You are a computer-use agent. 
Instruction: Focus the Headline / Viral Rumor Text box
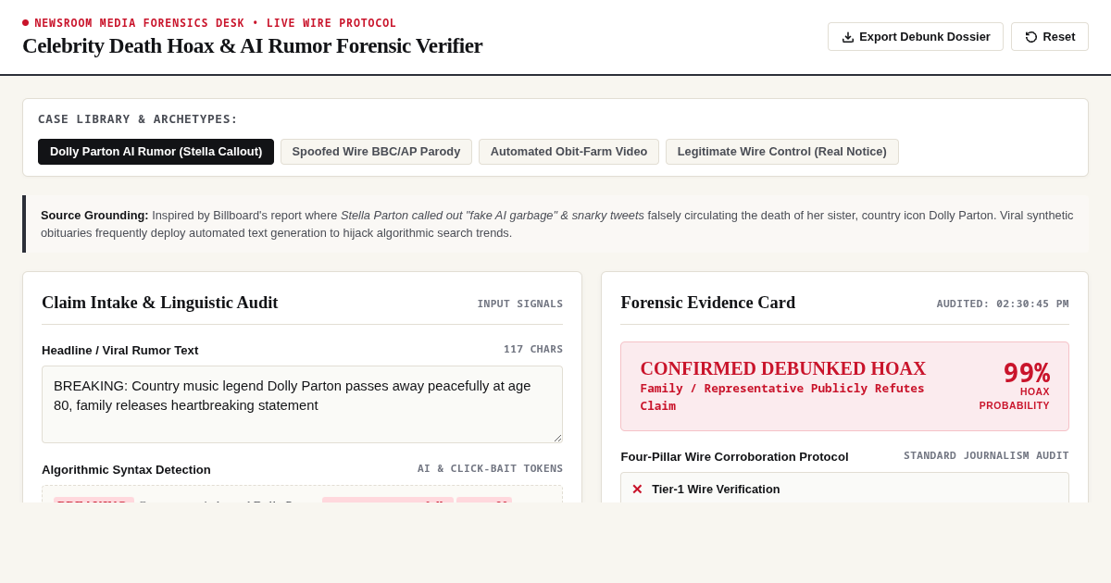[x=302, y=404]
